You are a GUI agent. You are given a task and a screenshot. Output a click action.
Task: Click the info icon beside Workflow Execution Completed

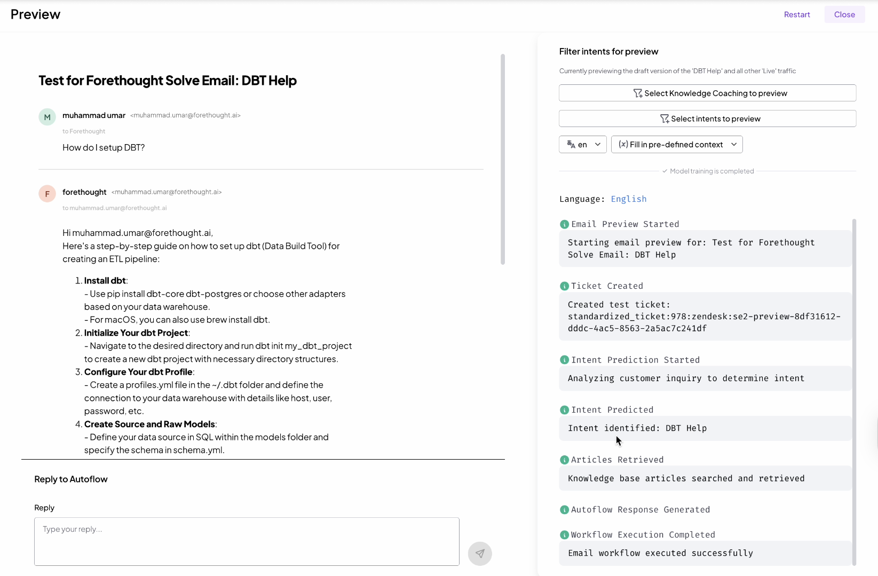(x=564, y=535)
